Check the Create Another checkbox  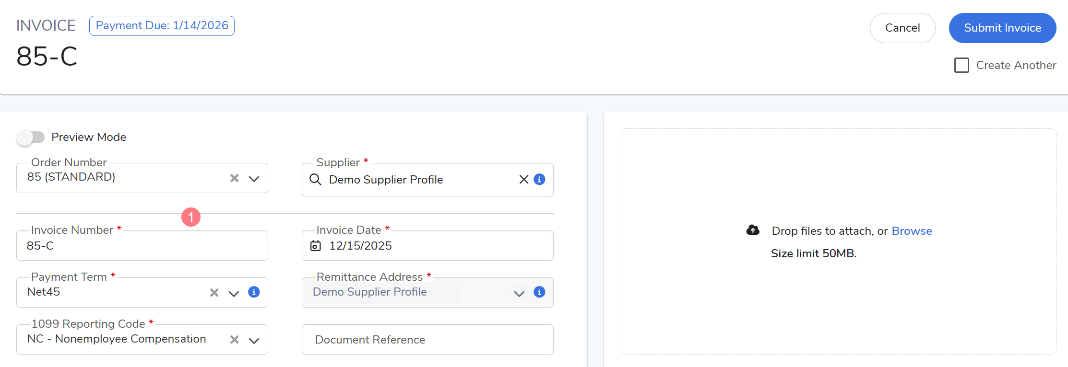click(x=961, y=65)
